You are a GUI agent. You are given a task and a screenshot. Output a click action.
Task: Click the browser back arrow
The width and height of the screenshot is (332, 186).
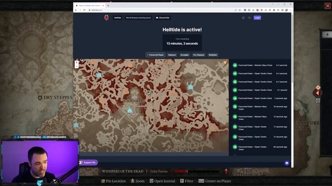(76, 10)
